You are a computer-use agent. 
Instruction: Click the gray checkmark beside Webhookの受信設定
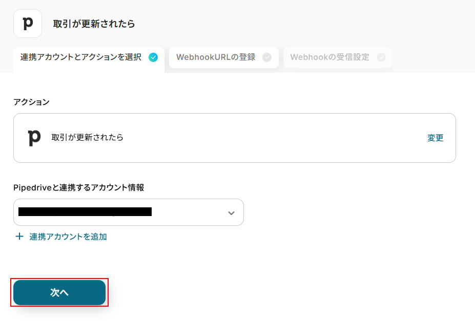point(381,57)
